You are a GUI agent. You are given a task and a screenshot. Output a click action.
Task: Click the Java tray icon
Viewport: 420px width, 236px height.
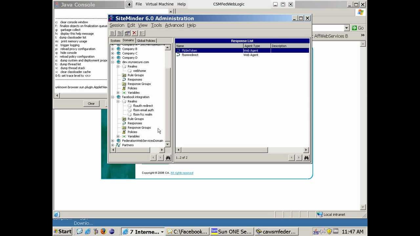point(316,231)
